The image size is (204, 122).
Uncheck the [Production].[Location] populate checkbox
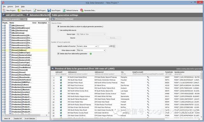[5, 92]
